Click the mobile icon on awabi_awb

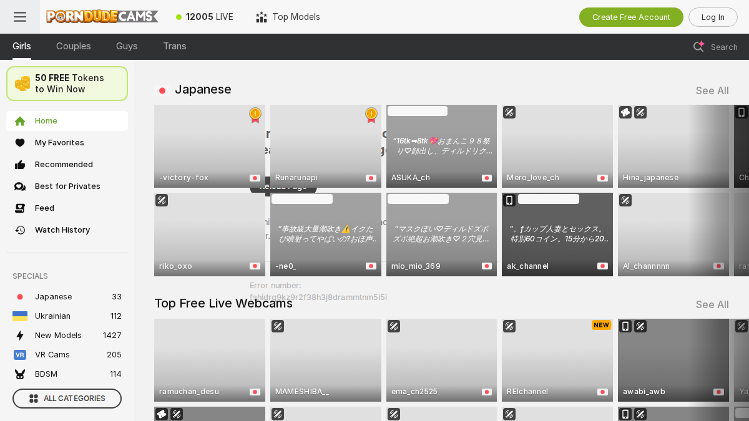point(625,326)
